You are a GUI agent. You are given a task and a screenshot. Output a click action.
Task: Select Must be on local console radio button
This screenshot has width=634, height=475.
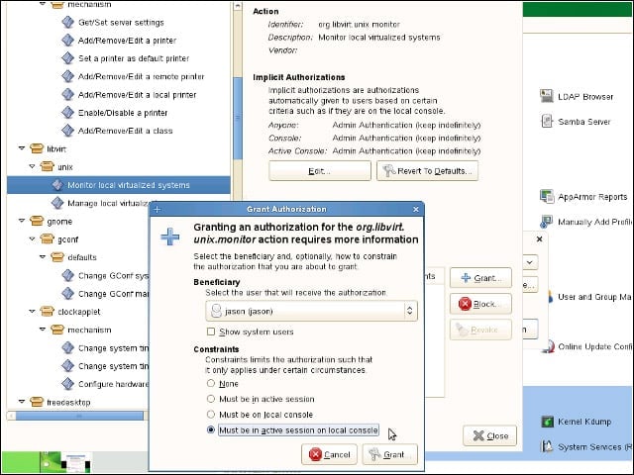tap(211, 414)
